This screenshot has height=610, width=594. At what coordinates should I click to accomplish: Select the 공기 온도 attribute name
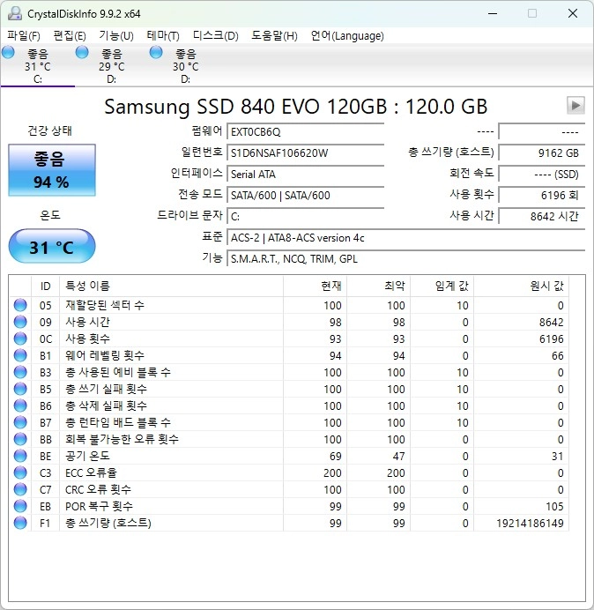pyautogui.click(x=87, y=456)
